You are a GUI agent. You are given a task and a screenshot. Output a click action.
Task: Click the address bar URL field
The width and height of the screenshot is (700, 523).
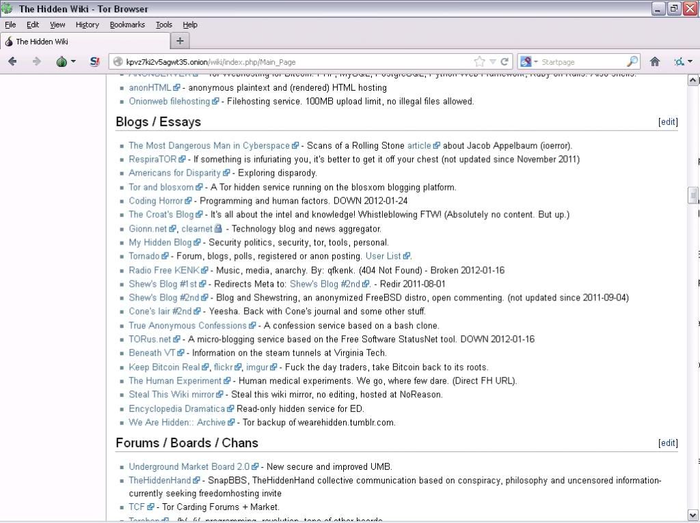tap(295, 62)
